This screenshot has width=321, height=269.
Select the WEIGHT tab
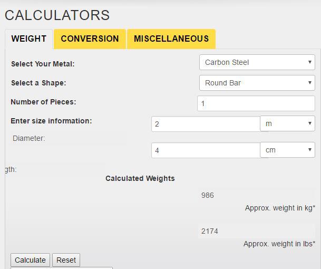tap(29, 39)
